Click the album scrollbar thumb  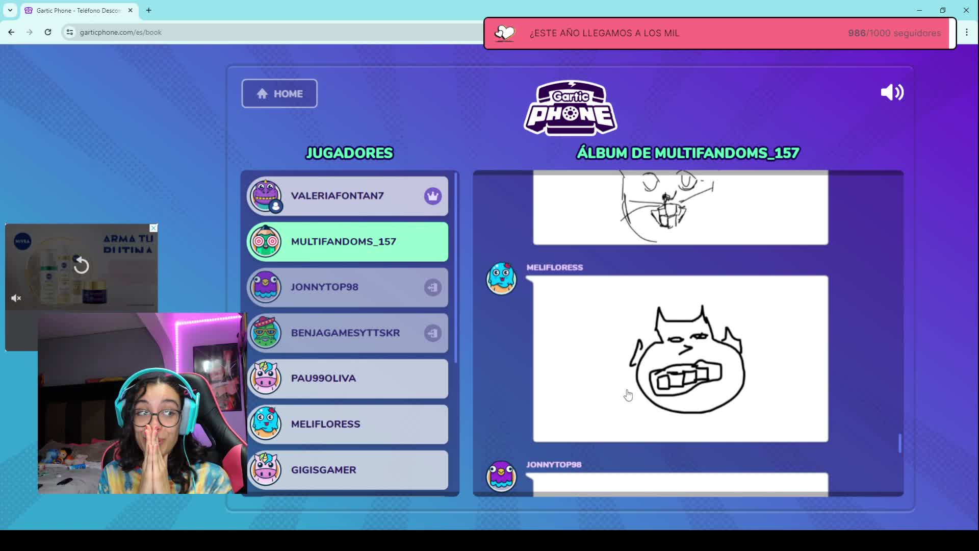pos(900,443)
